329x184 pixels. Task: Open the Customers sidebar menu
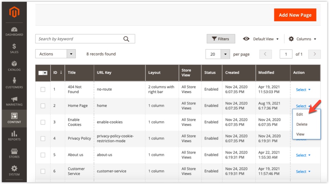click(x=14, y=83)
